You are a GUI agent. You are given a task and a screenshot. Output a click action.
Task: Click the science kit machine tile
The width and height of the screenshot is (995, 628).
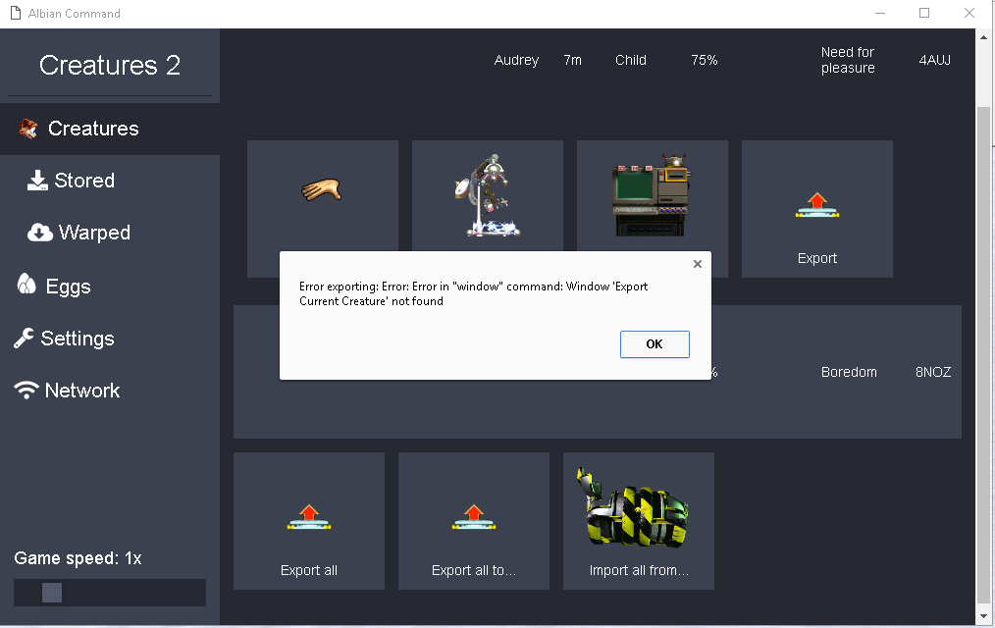488,195
